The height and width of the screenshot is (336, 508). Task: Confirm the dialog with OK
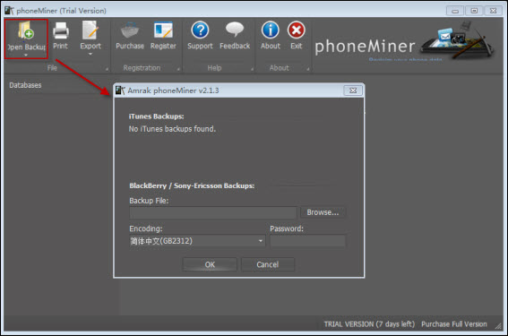pyautogui.click(x=210, y=264)
